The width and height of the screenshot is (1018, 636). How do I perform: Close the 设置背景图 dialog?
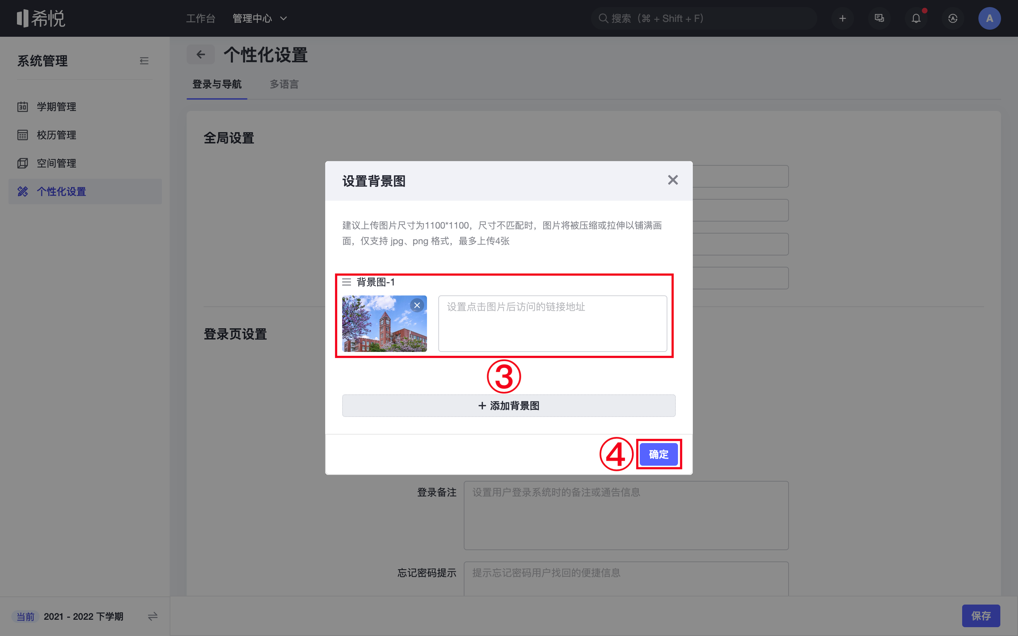pos(673,180)
